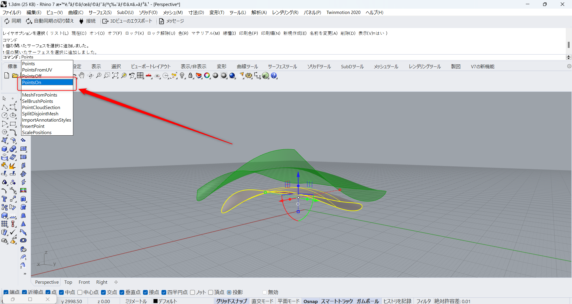This screenshot has width=572, height=304.
Task: Select the Zoom Extents tool
Action: 115,75
